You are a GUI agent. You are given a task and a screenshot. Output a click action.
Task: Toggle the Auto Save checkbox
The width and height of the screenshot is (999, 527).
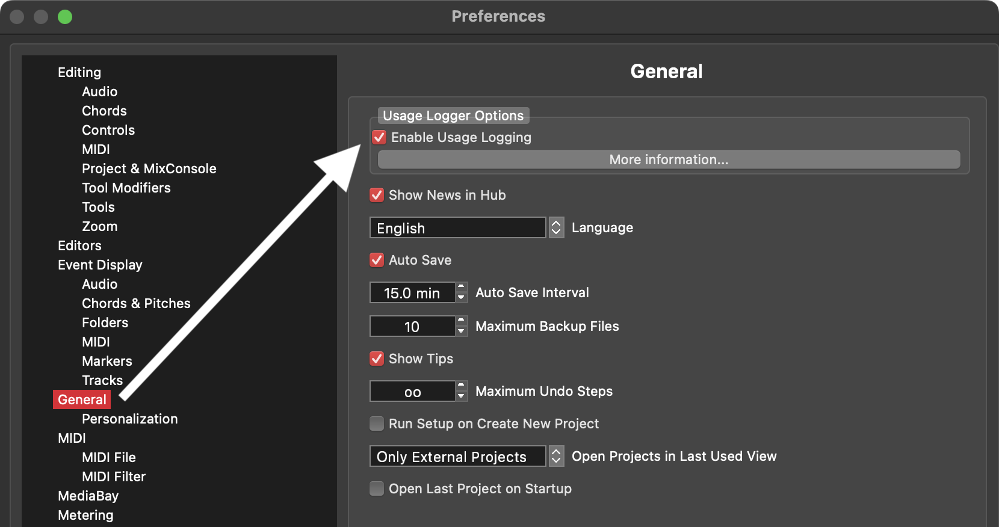[377, 260]
